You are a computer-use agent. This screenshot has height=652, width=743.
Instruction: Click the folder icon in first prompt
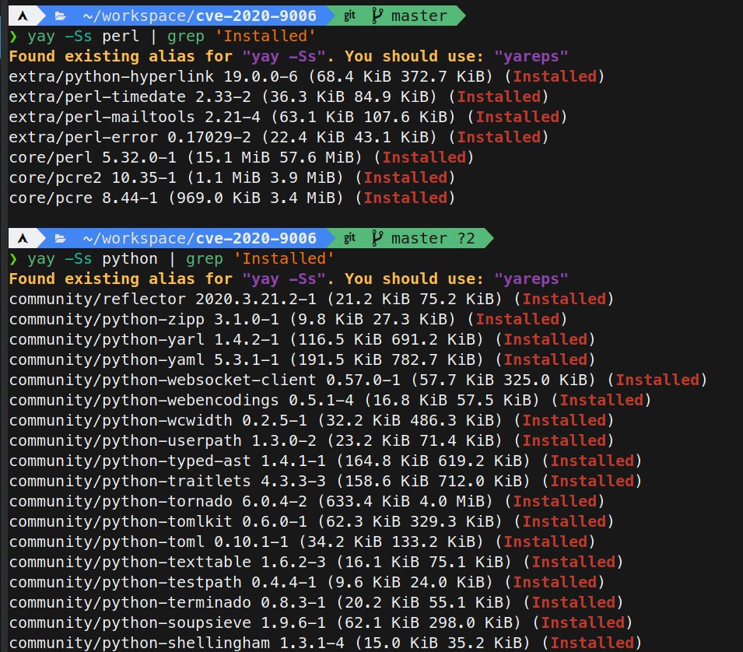point(60,16)
